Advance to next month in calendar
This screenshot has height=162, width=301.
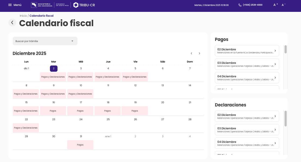click(199, 53)
